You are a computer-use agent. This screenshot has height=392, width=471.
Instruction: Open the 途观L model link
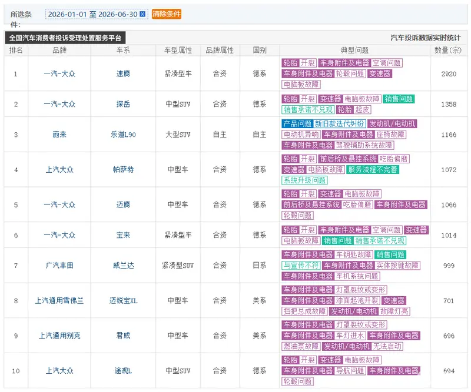coord(123,370)
